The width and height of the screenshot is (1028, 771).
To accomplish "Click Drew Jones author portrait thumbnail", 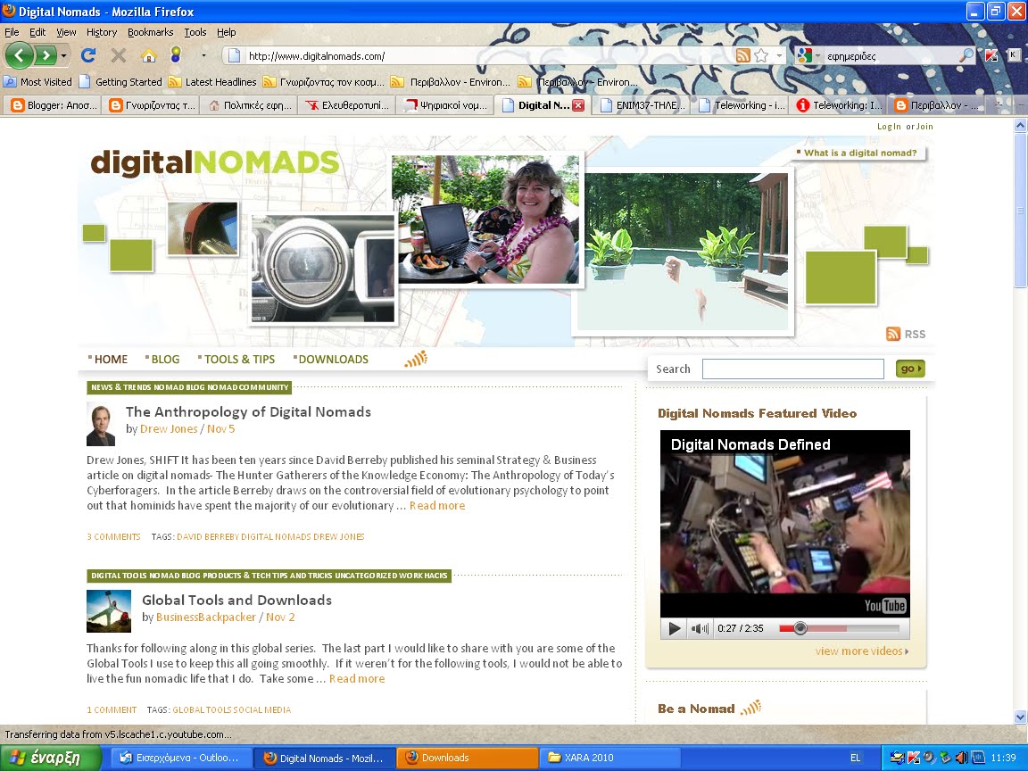I will [x=100, y=425].
